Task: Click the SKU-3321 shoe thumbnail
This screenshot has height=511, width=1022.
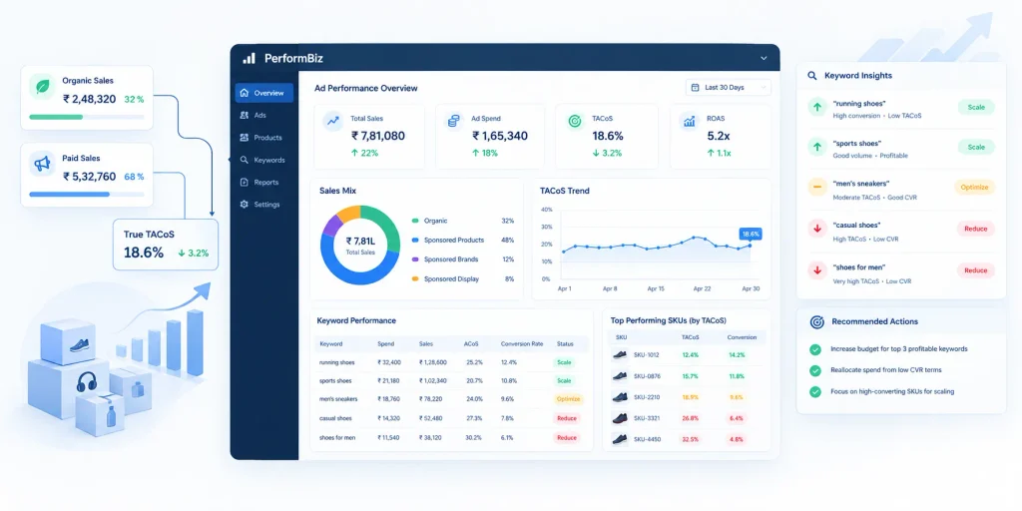Action: coord(620,418)
